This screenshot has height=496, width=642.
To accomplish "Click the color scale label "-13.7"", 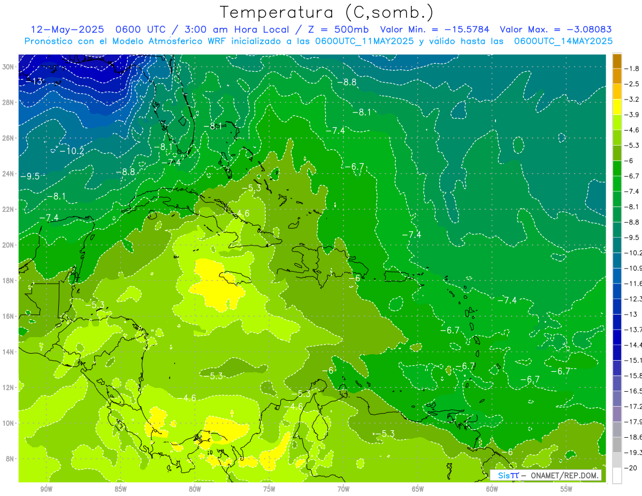I will [633, 329].
